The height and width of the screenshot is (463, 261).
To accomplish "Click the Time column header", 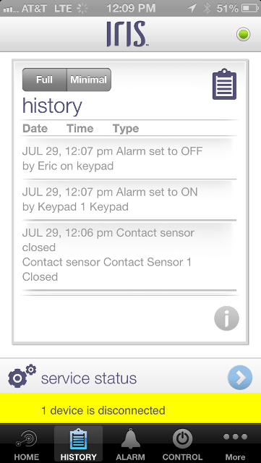I will 80,129.
